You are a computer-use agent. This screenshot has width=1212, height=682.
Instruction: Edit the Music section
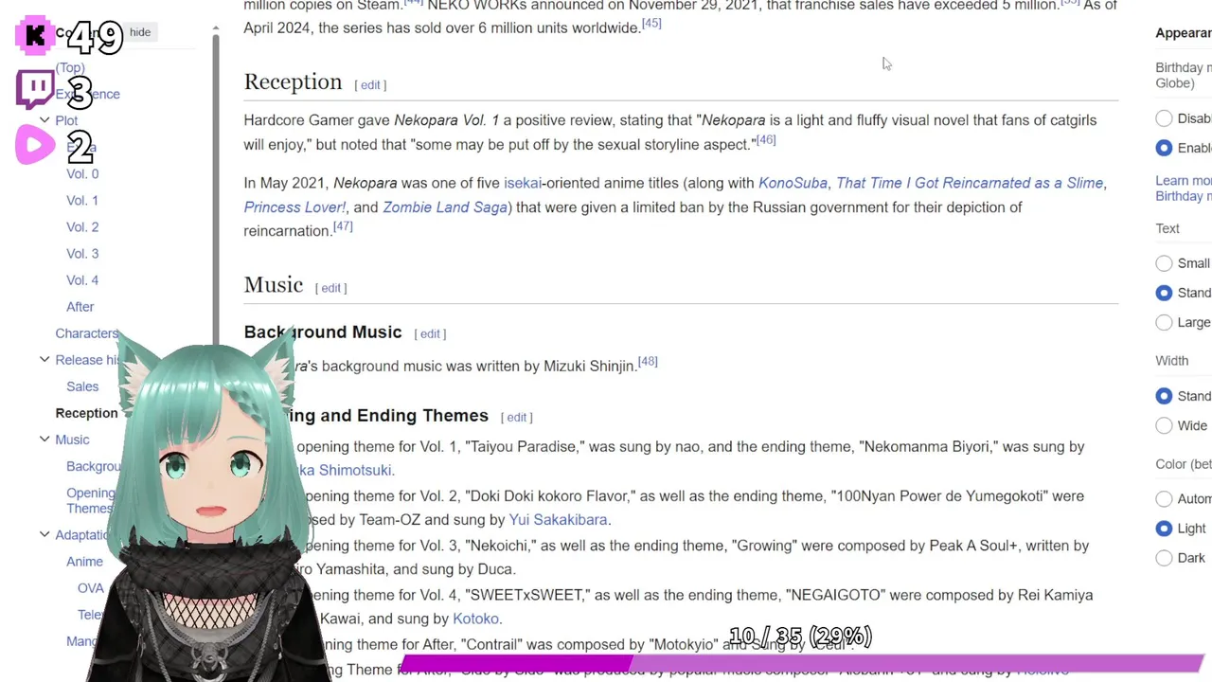[330, 288]
